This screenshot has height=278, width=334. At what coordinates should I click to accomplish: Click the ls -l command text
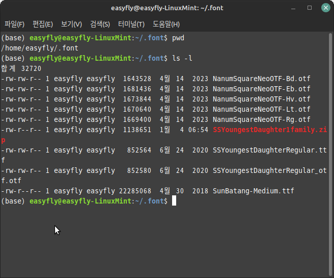[x=182, y=58]
